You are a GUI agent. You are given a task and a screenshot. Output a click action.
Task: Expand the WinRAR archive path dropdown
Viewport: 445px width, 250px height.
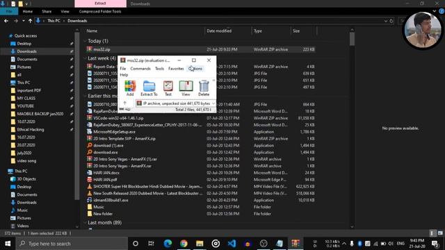213,103
